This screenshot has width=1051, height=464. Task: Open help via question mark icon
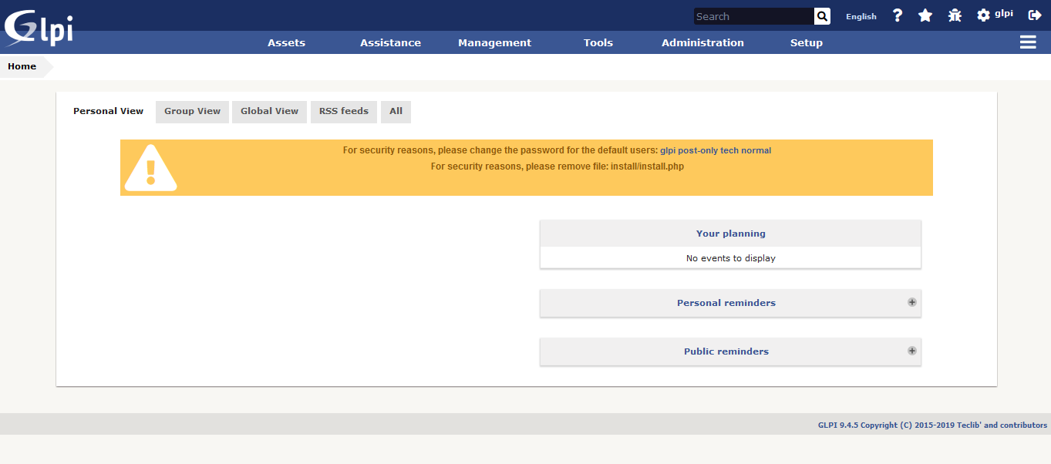tap(897, 15)
